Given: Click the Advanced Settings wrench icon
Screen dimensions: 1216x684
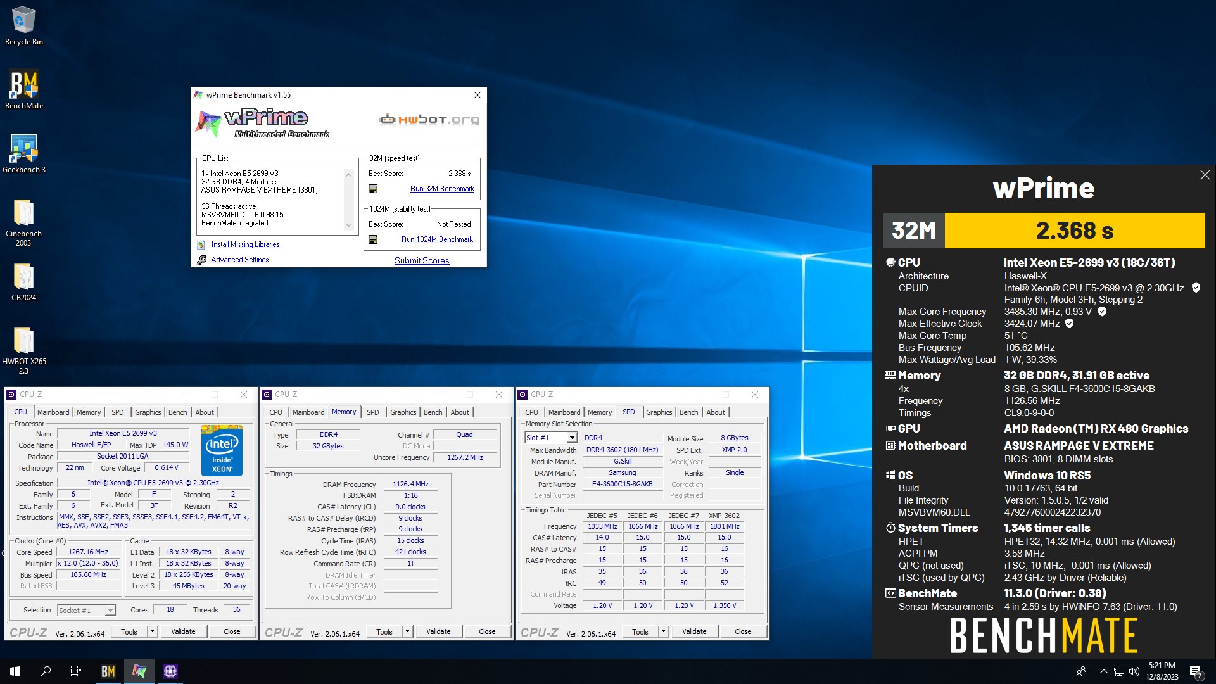Looking at the screenshot, I should (201, 260).
